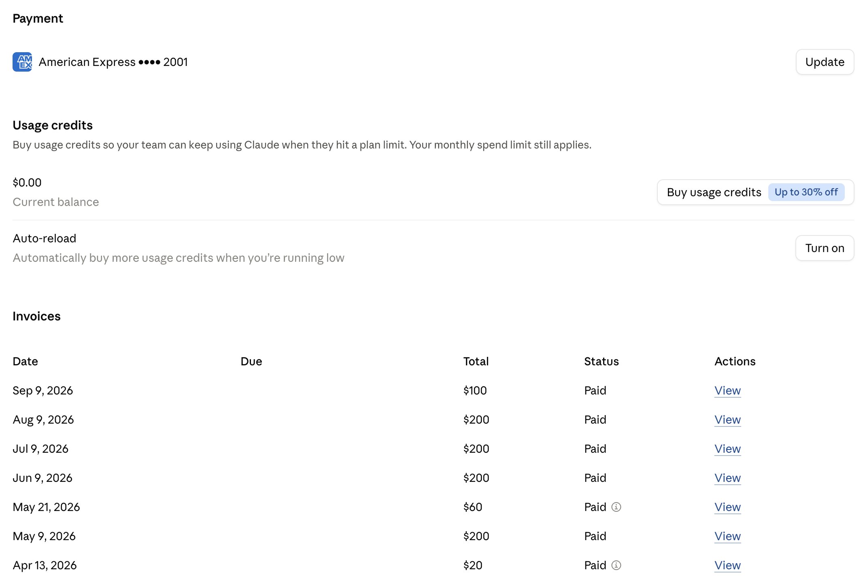Click the Aug 9, 2026 date cell
The height and width of the screenshot is (581, 863).
click(x=43, y=420)
